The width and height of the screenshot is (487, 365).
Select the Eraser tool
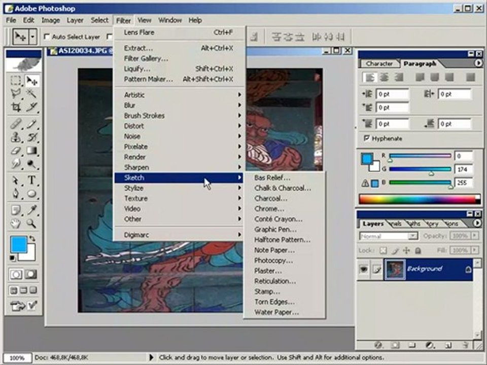pos(16,151)
